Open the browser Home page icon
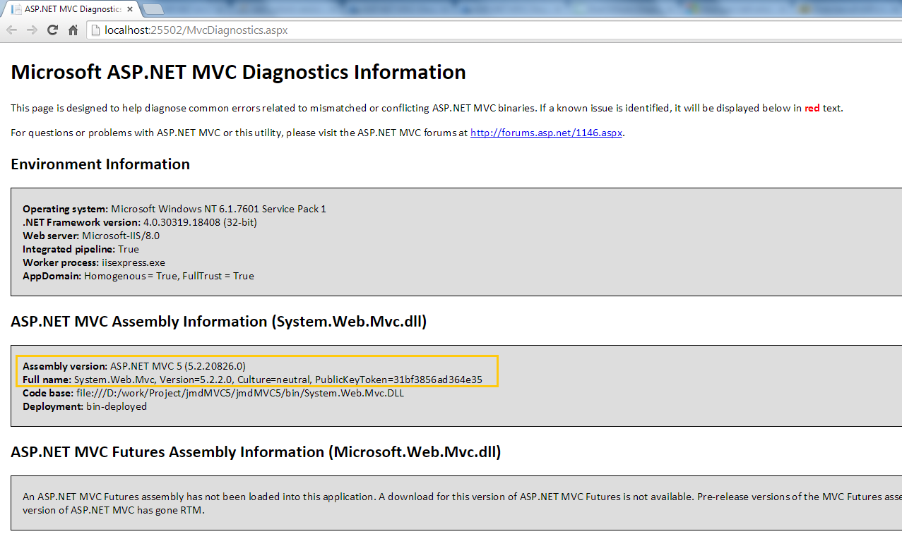 point(73,30)
